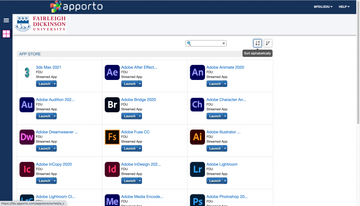Click the Adobe After Effects Ae icon

(112, 73)
